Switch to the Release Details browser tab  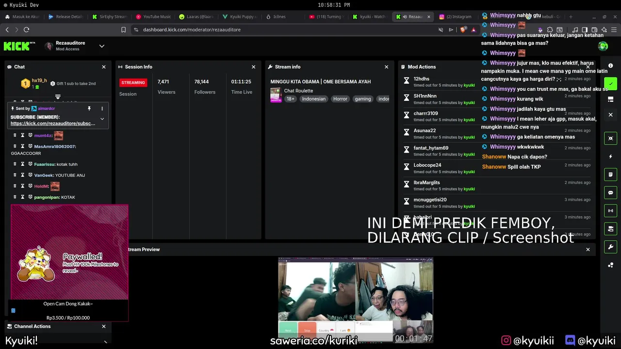coord(66,16)
